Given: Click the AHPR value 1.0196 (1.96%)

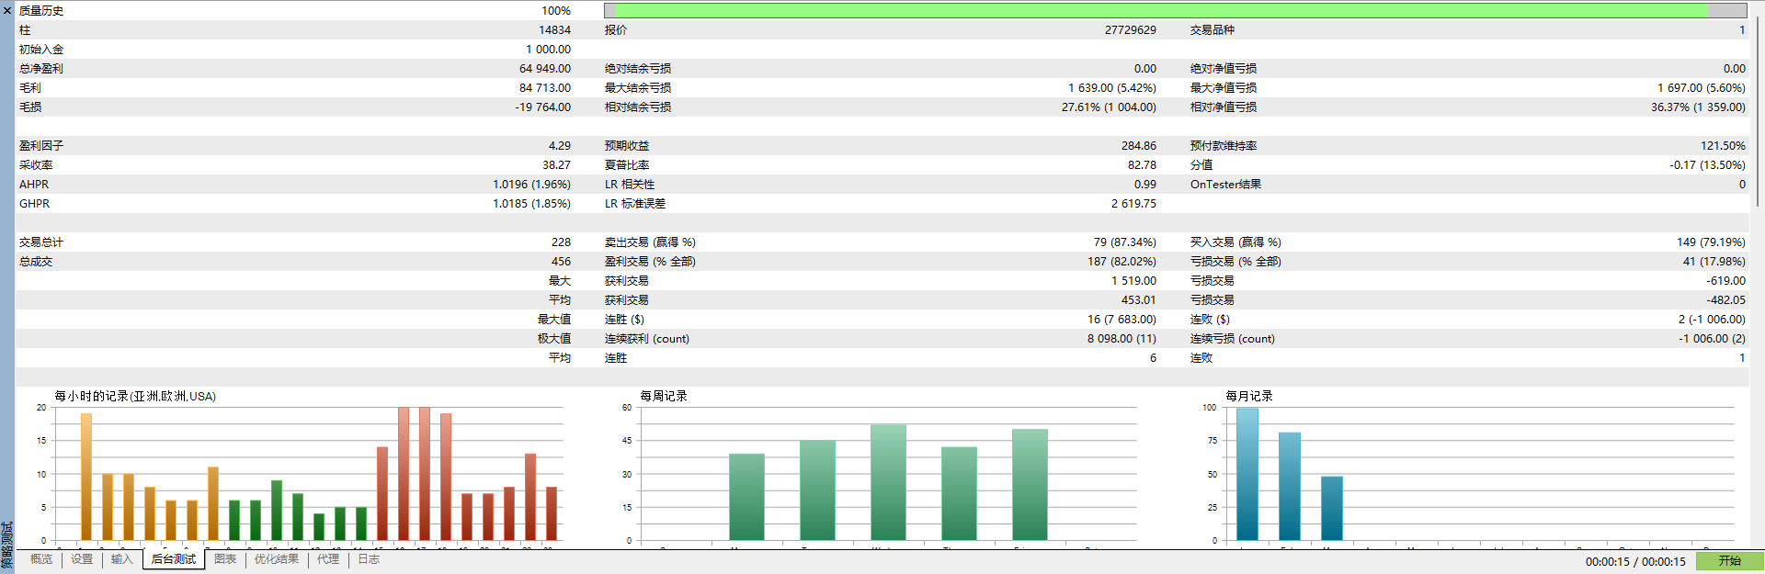Looking at the screenshot, I should coord(531,185).
